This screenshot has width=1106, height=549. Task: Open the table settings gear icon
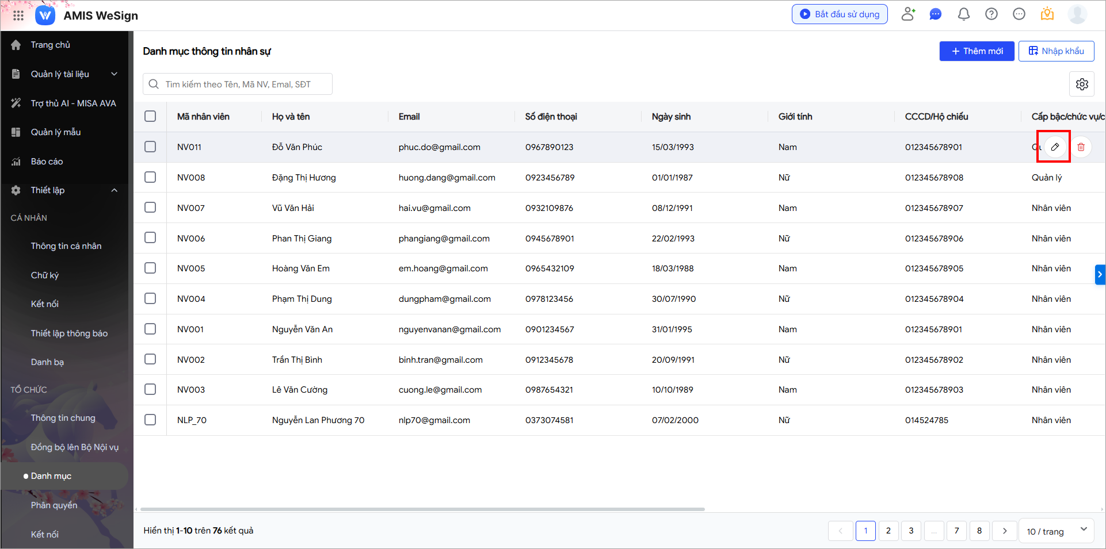[1082, 84]
